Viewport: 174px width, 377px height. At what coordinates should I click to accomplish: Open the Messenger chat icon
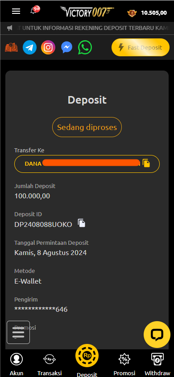[67, 47]
